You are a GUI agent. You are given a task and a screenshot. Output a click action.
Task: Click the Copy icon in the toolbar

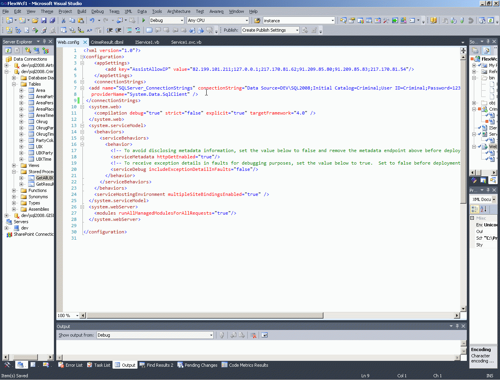coord(72,20)
